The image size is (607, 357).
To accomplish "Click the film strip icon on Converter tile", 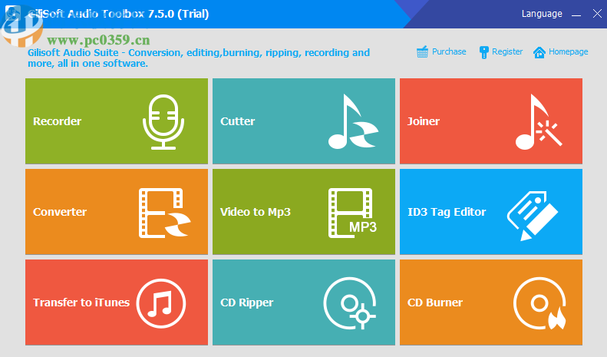I will [x=164, y=213].
